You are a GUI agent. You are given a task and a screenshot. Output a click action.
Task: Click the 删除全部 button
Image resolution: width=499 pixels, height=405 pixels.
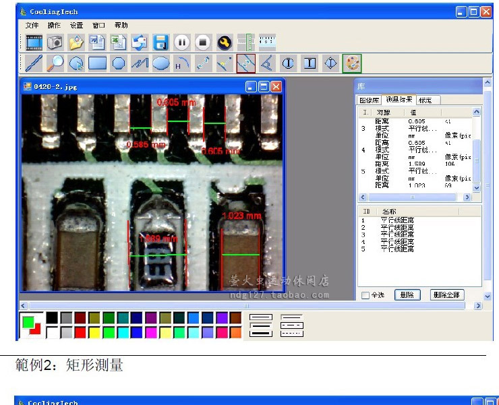tap(446, 295)
